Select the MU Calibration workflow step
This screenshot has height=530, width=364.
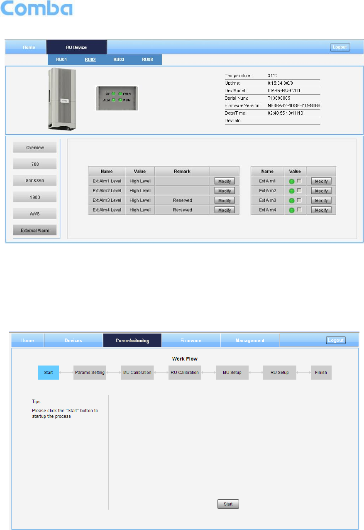[x=137, y=372]
